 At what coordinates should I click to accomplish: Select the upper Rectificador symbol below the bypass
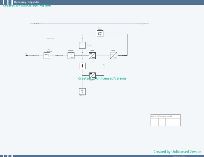(x=82, y=45)
